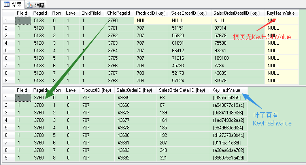The height and width of the screenshot is (165, 306).
Task: Click lower grid SalesOrderID 43668
Action: [136, 105]
